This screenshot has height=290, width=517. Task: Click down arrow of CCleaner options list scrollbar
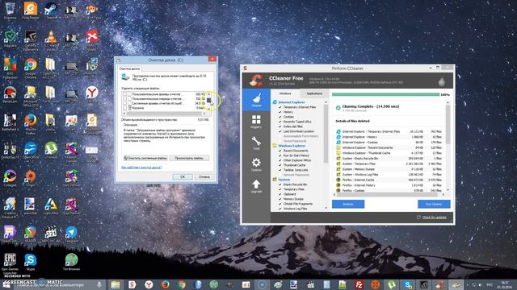point(326,208)
